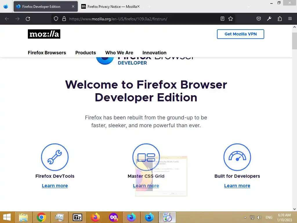Viewport: 297px width, 223px height.
Task: Click the back navigation arrow
Action: [x=7, y=19]
